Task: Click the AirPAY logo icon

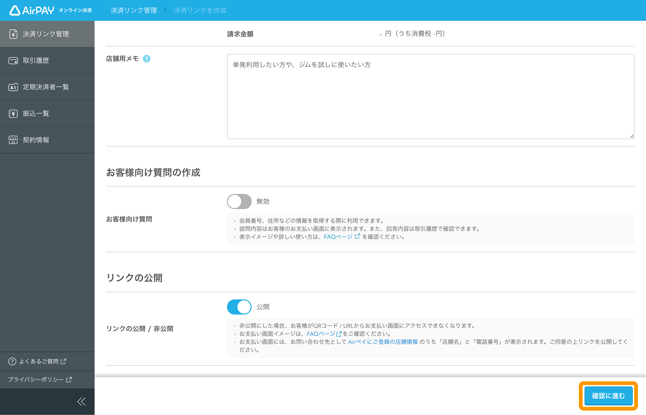Action: [15, 10]
